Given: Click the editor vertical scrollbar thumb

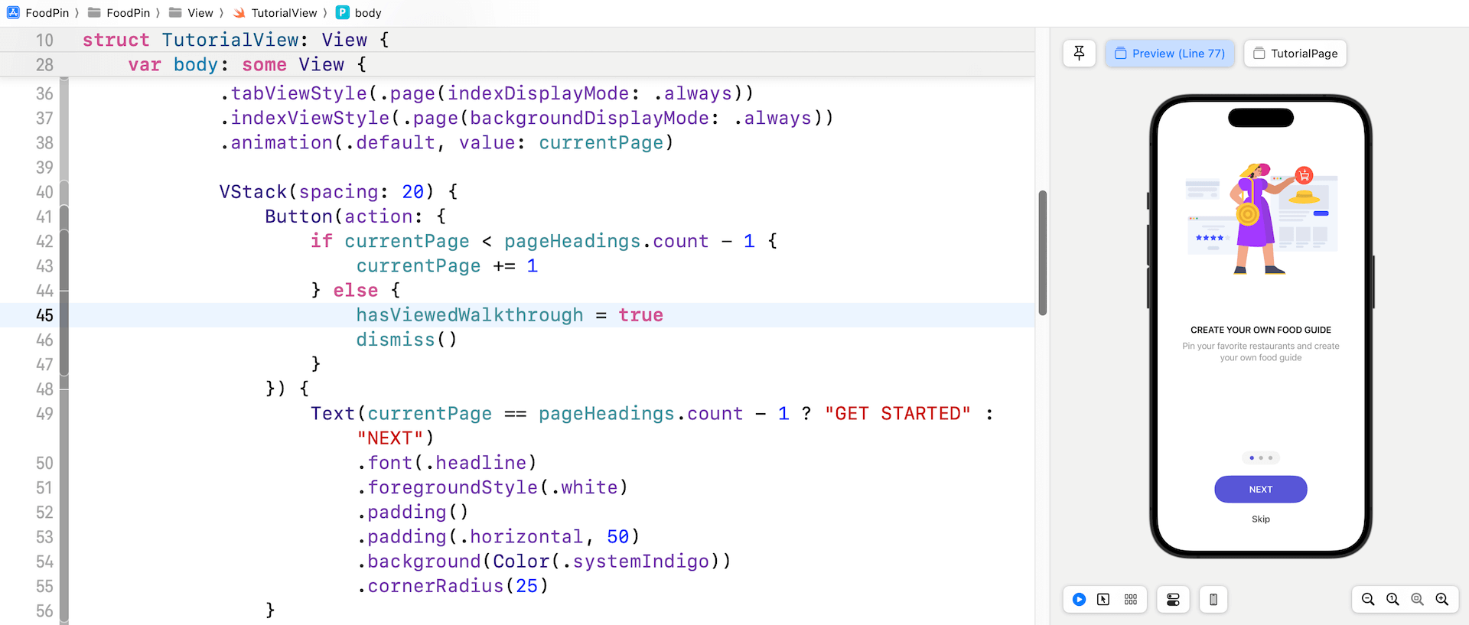Looking at the screenshot, I should point(1042,252).
